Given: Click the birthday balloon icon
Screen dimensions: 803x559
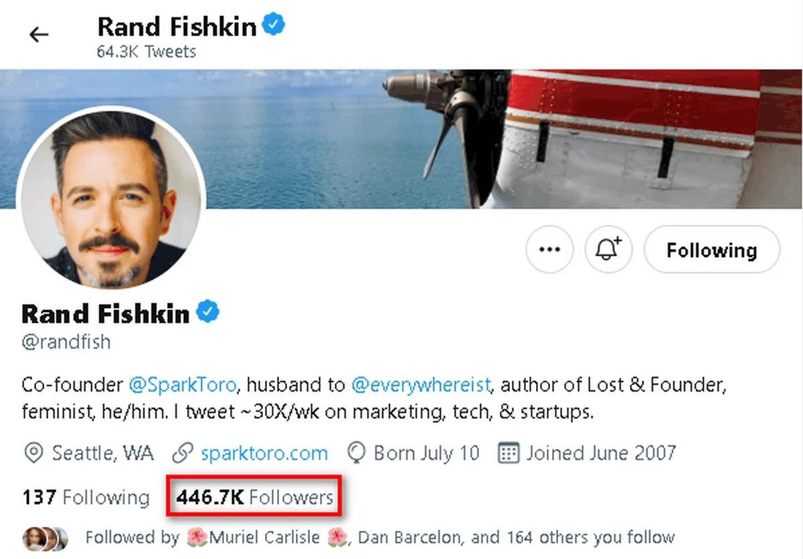Looking at the screenshot, I should [x=355, y=453].
